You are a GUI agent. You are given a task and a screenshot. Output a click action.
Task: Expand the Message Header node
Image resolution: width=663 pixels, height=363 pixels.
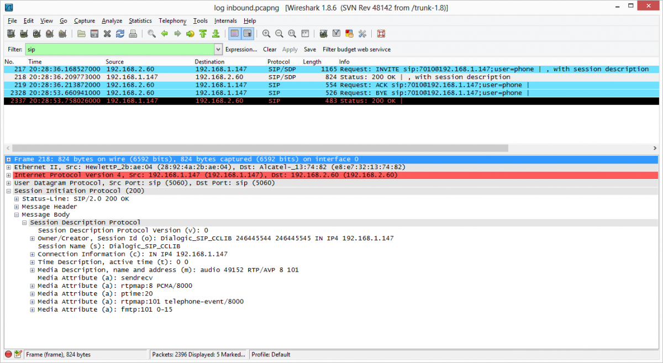(x=17, y=207)
